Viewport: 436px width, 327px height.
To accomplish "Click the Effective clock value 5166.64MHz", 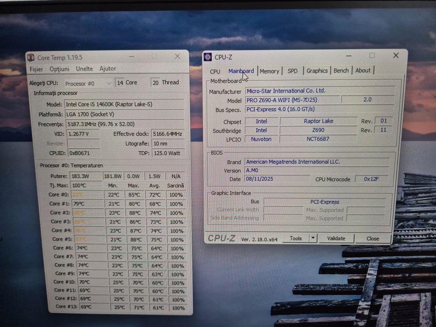I will tap(168, 134).
